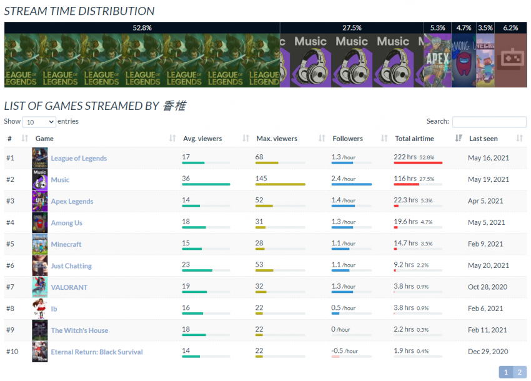Click Among Us 4.7% distribution segment
Screen dimensions: 531x381
[464, 55]
